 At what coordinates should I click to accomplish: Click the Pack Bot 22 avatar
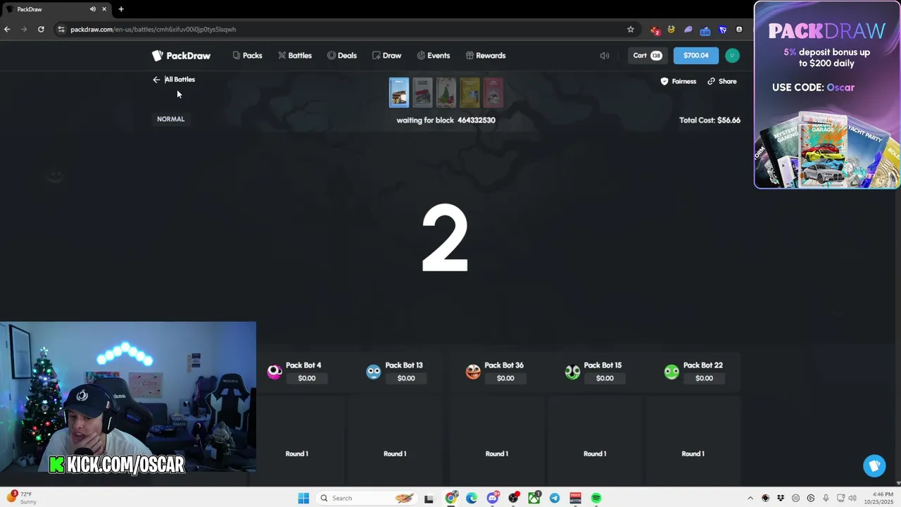(x=672, y=372)
